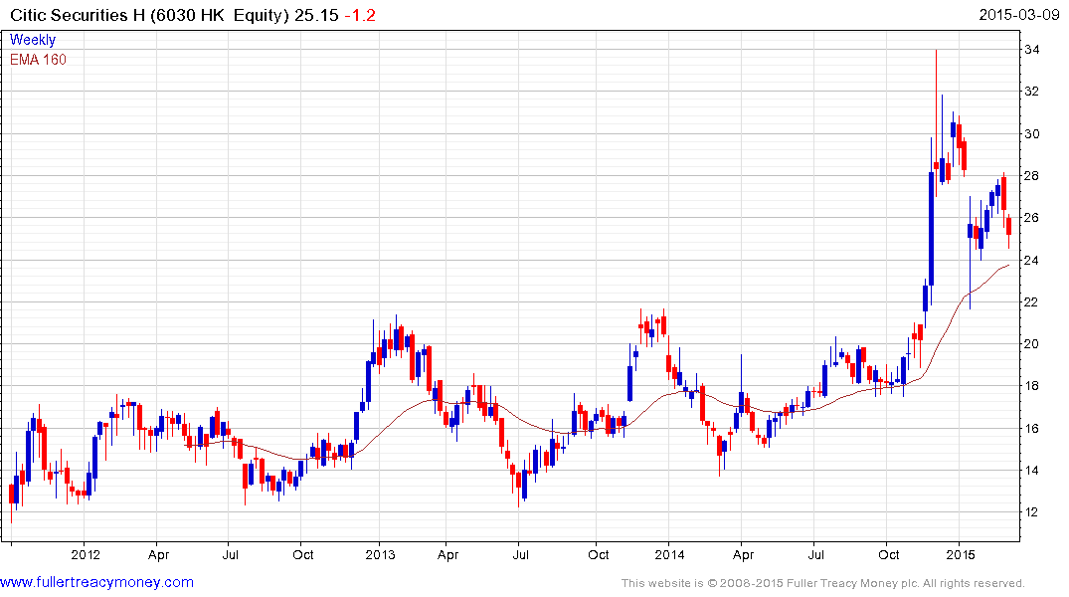Click the EMA line's right end near 24
The height and width of the screenshot is (597, 1069).
(1007, 266)
